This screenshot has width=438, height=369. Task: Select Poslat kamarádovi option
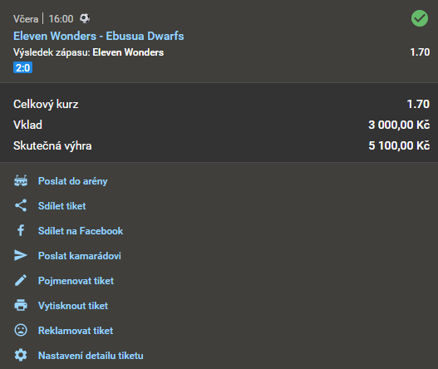[80, 256]
